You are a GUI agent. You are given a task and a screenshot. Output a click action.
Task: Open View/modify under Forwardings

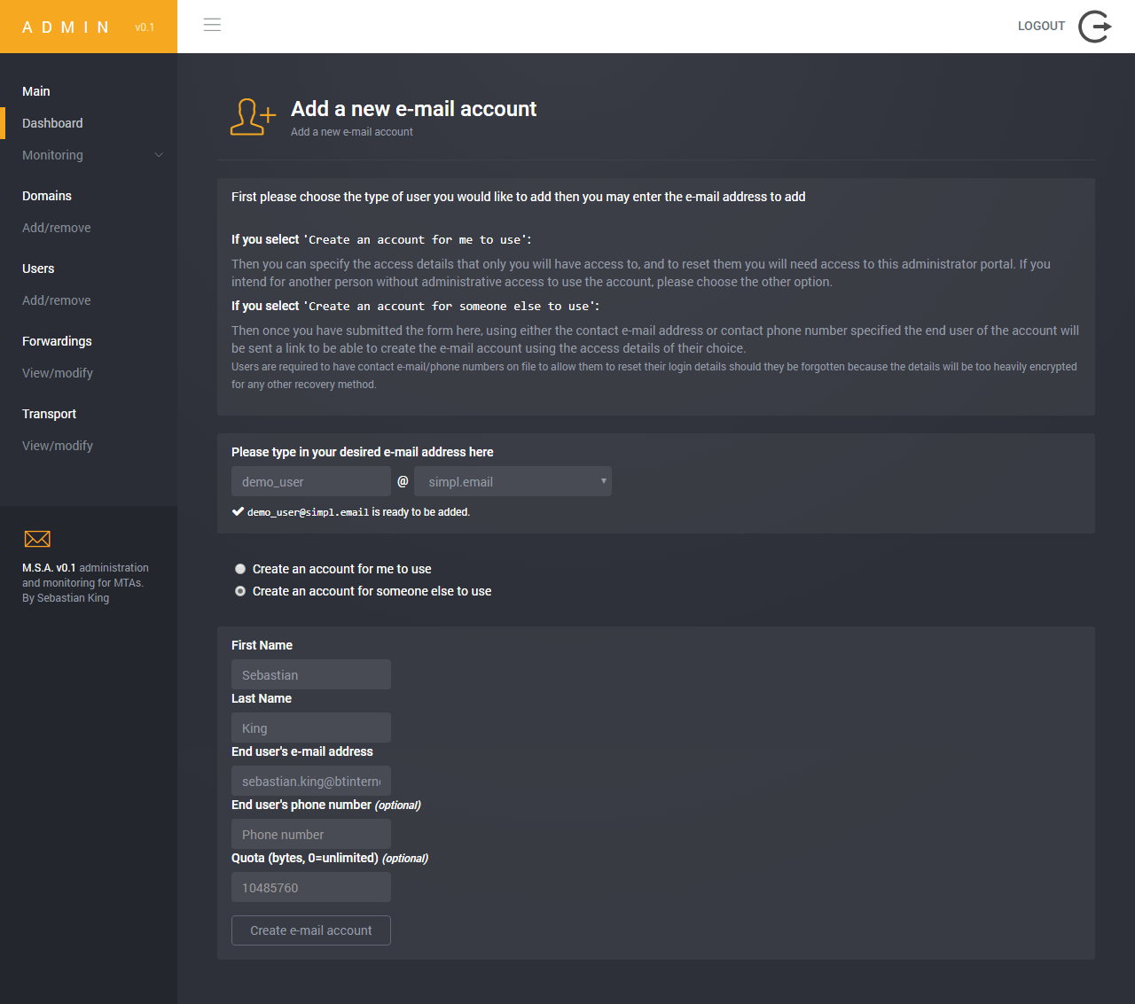click(58, 373)
